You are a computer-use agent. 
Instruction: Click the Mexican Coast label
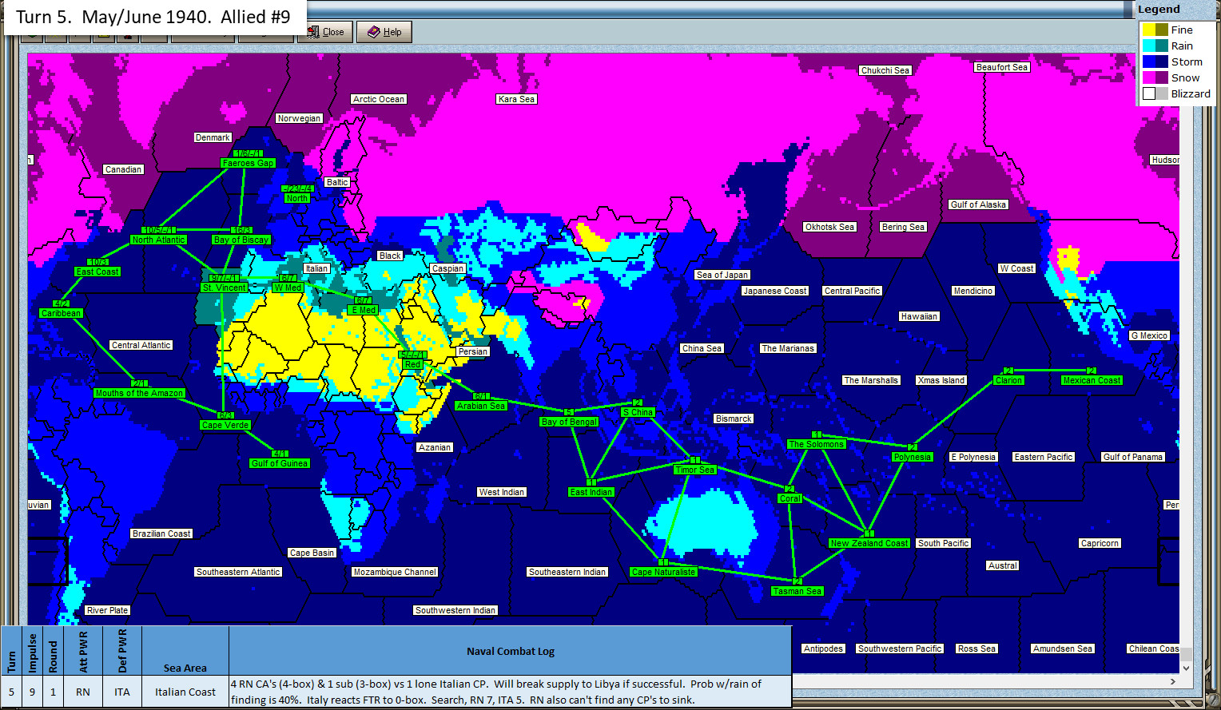point(1092,380)
